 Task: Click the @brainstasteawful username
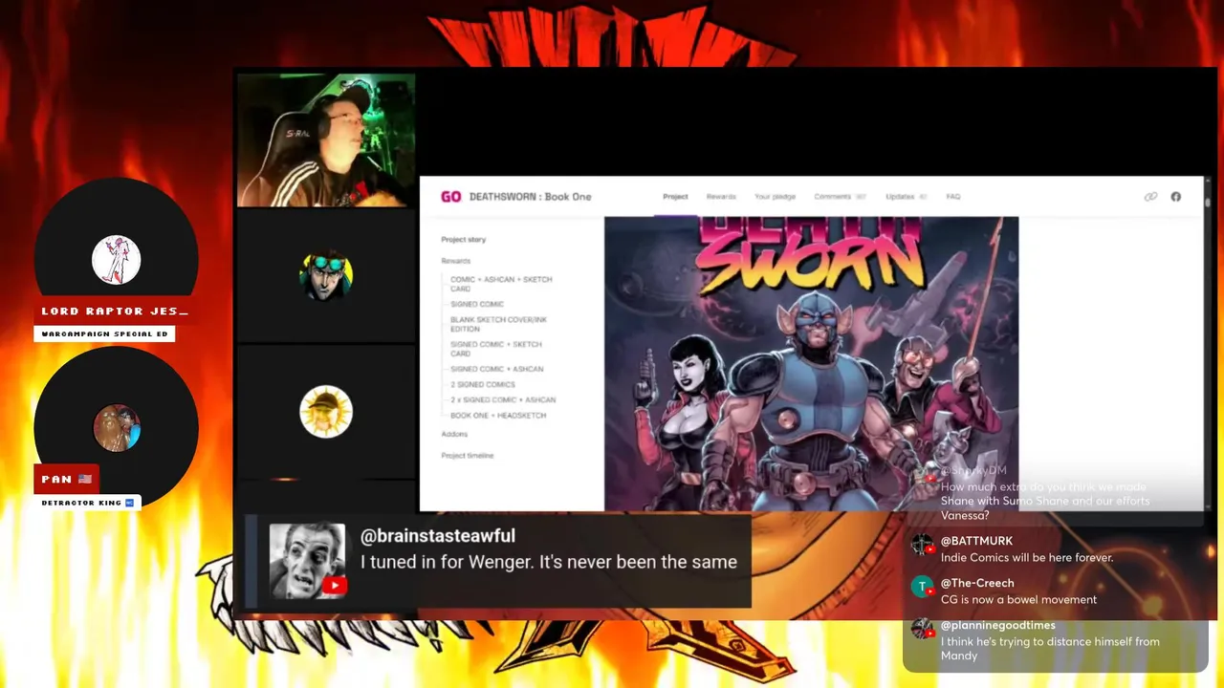437,536
